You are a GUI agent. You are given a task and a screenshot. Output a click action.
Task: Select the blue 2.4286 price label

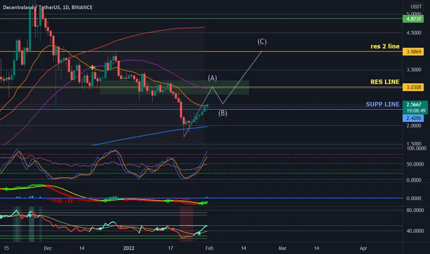[x=413, y=118]
